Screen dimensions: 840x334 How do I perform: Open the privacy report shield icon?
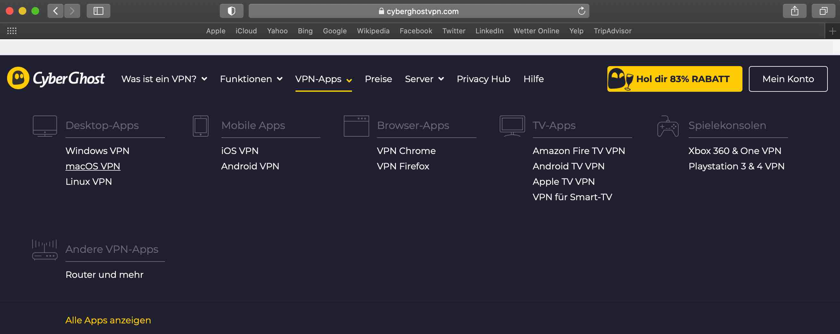[x=231, y=11]
